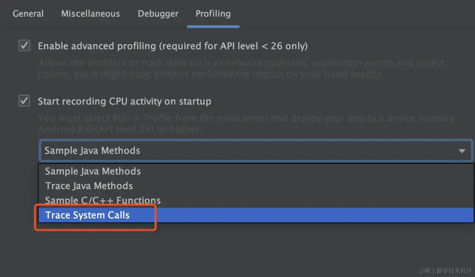Collapse the list using the dropdown arrow
Screen dimensions: 475x277
click(462, 151)
